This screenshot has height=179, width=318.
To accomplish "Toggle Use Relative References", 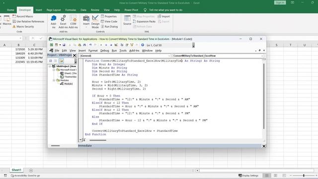I will tap(28, 21).
